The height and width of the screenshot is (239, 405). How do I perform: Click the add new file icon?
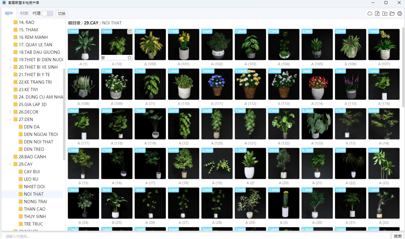[x=377, y=14]
